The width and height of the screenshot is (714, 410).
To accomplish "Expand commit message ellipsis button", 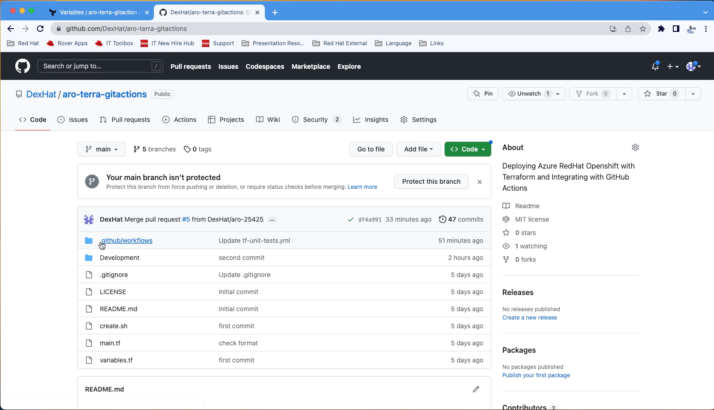I will (x=272, y=220).
